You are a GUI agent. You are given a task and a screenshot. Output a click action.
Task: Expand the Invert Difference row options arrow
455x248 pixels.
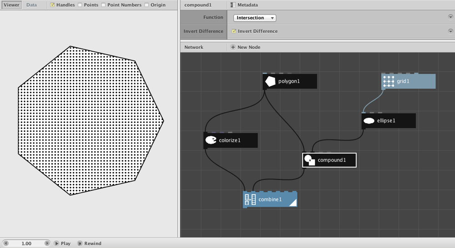point(450,31)
